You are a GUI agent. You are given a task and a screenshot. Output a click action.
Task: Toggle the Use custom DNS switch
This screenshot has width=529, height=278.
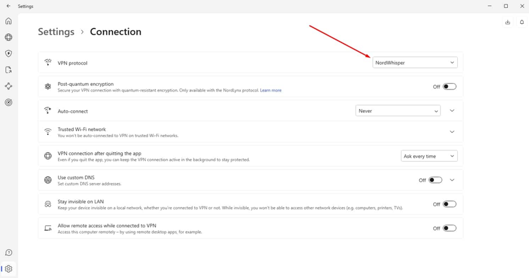[x=435, y=180]
